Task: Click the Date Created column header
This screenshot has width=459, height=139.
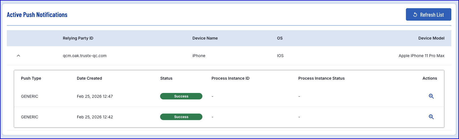Action: pos(89,78)
